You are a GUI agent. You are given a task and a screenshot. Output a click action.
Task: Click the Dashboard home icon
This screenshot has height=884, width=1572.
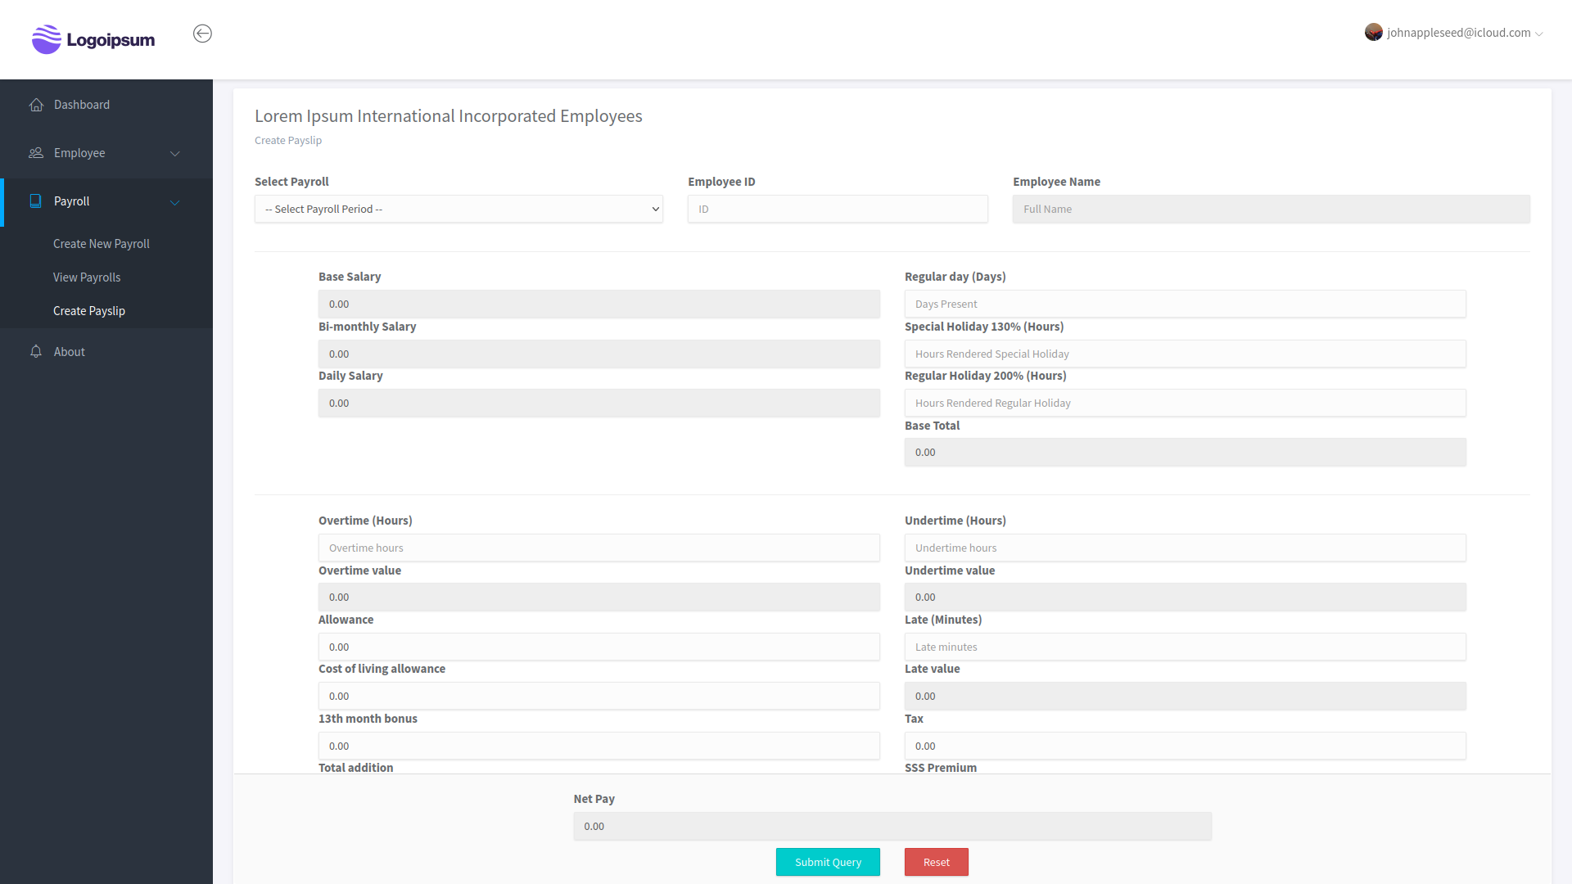(x=36, y=105)
